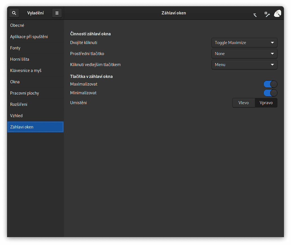
Task: Open the hamburger menu button
Action: click(x=57, y=13)
